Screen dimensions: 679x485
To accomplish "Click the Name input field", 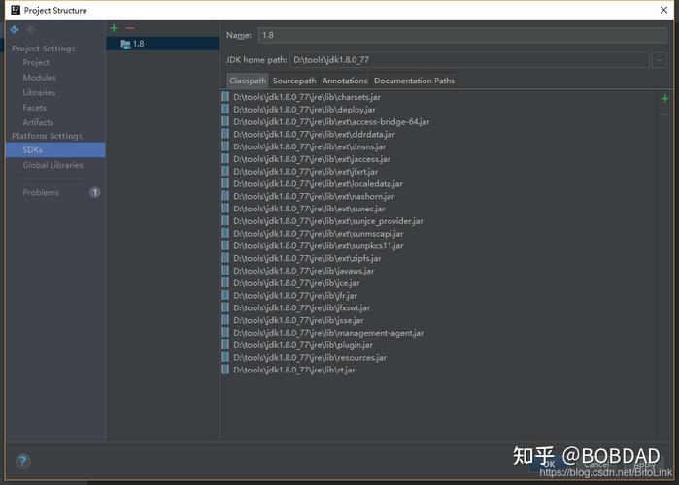I will [462, 35].
